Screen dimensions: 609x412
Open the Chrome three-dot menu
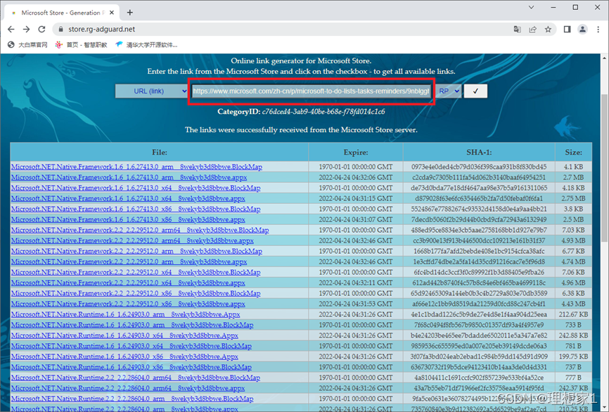[598, 29]
